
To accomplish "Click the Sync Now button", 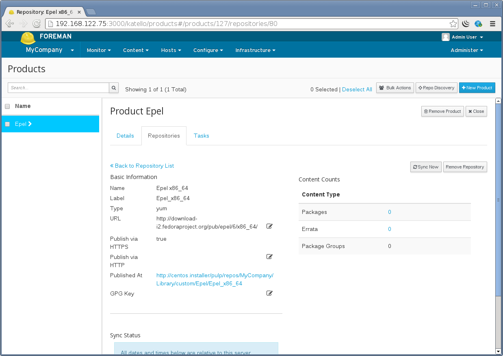I will [x=426, y=167].
